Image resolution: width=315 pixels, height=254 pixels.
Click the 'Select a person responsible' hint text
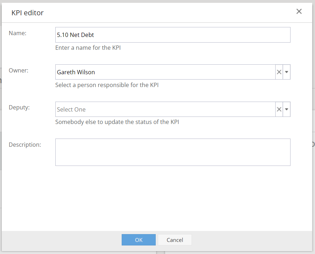(x=107, y=85)
